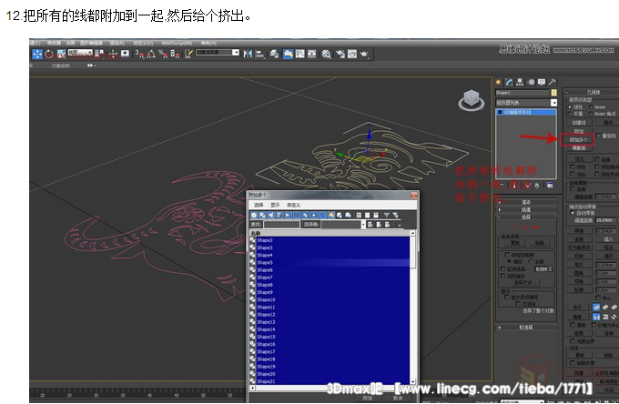Select the Bezier vertex type radio button
Image resolution: width=619 pixels, height=404 pixels.
coord(591,107)
